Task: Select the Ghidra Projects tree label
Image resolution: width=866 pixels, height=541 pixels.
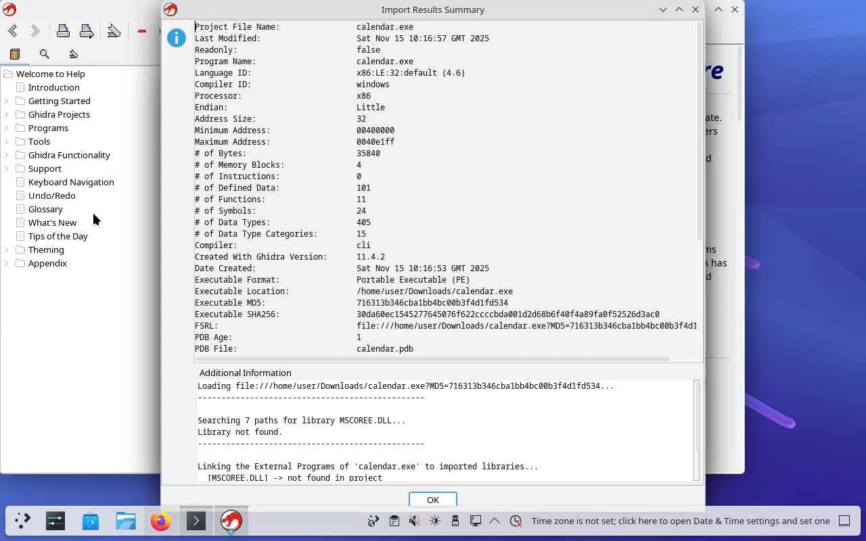Action: pyautogui.click(x=59, y=114)
